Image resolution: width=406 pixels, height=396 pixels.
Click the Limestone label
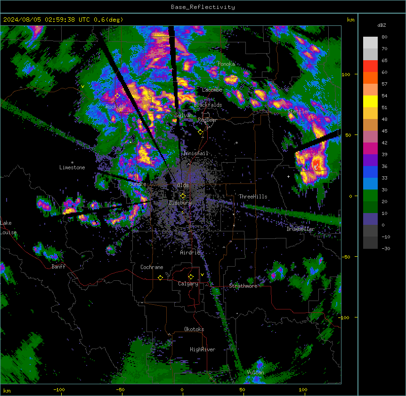(72, 167)
